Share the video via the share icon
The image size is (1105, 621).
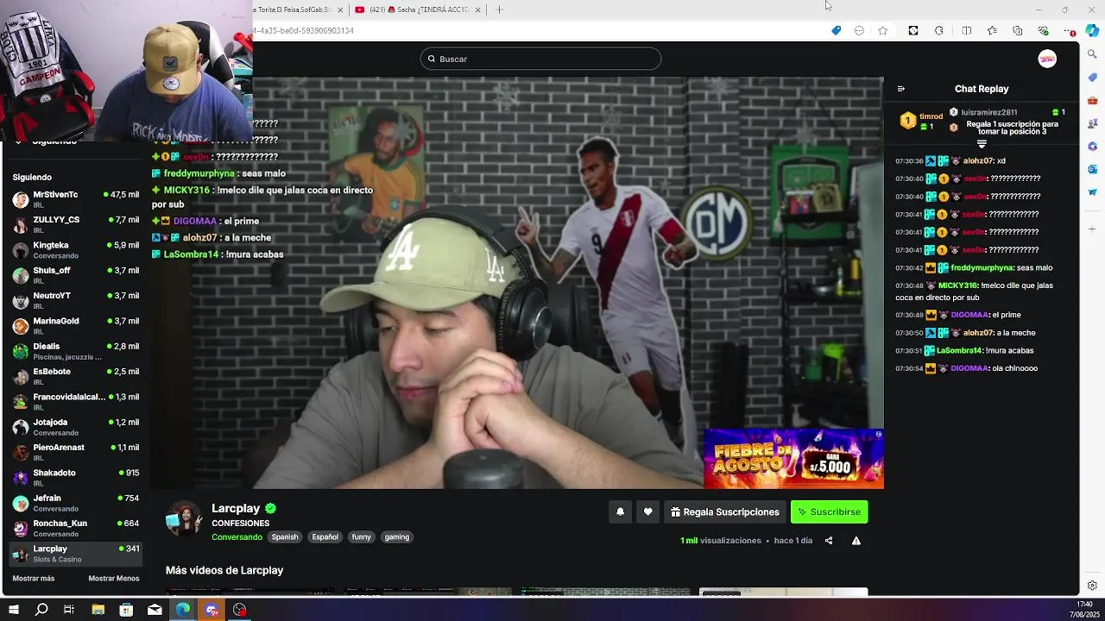829,541
